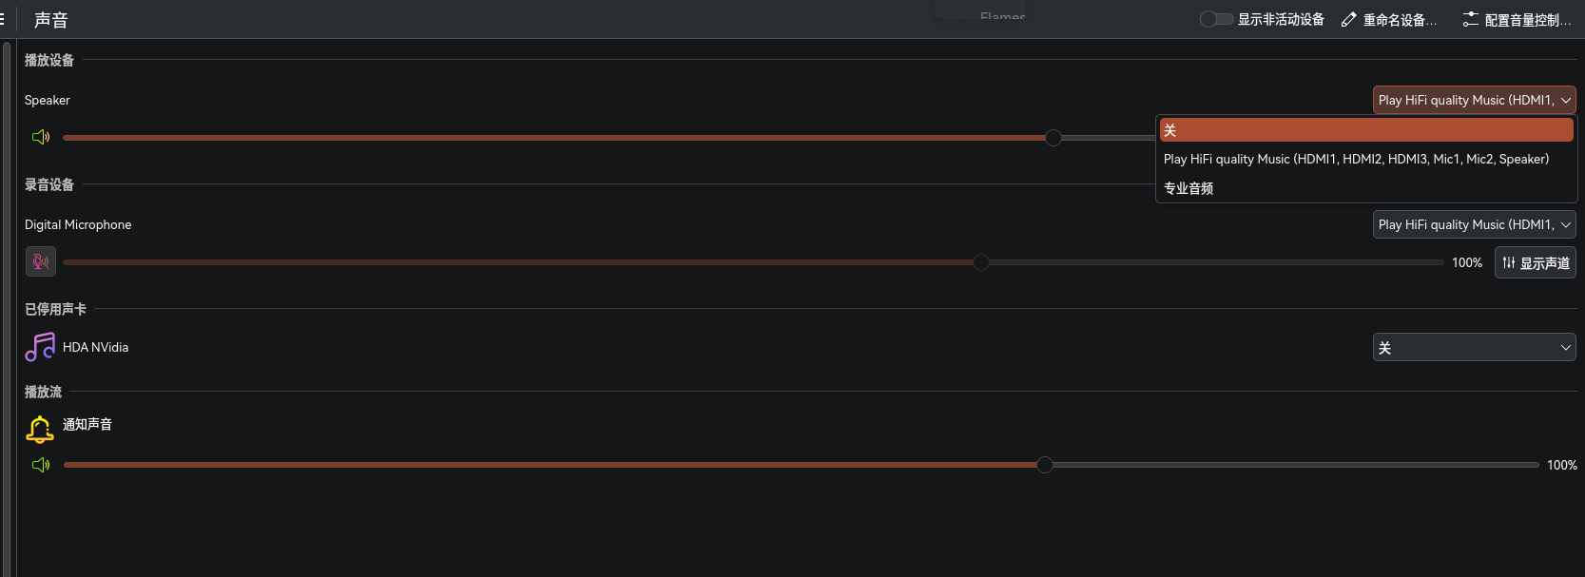
Task: Open the Speaker profile dropdown
Action: (x=1474, y=100)
